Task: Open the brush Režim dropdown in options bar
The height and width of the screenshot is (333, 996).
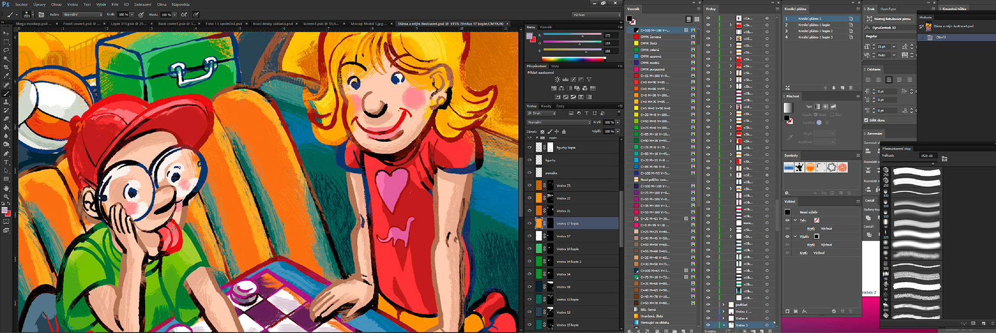Action: click(82, 15)
